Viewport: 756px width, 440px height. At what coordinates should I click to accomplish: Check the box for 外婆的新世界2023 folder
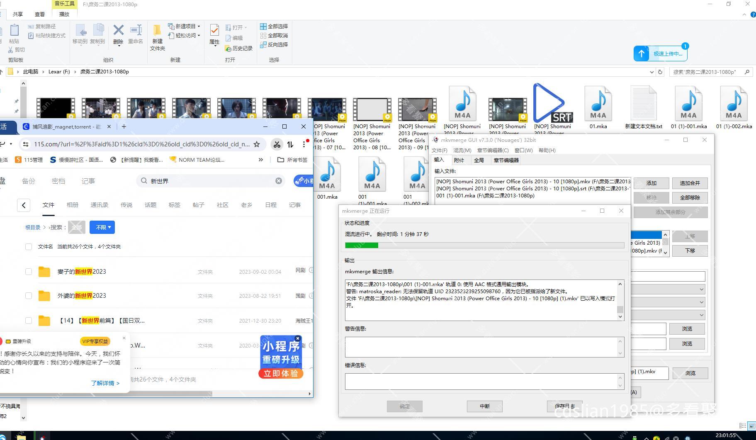click(29, 296)
